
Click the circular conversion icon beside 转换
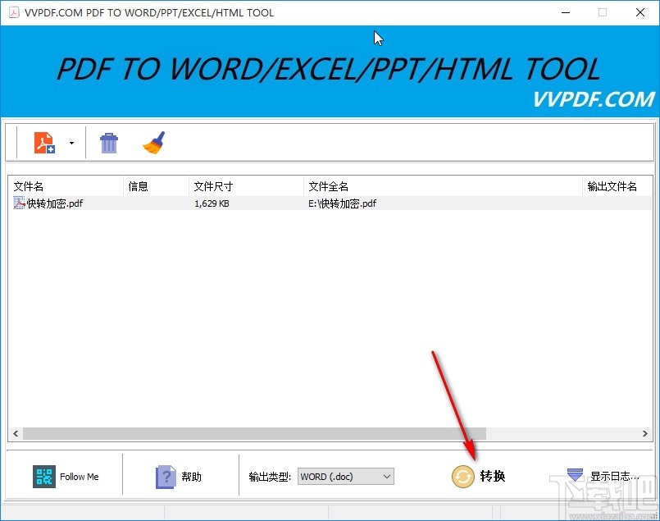[x=462, y=477]
